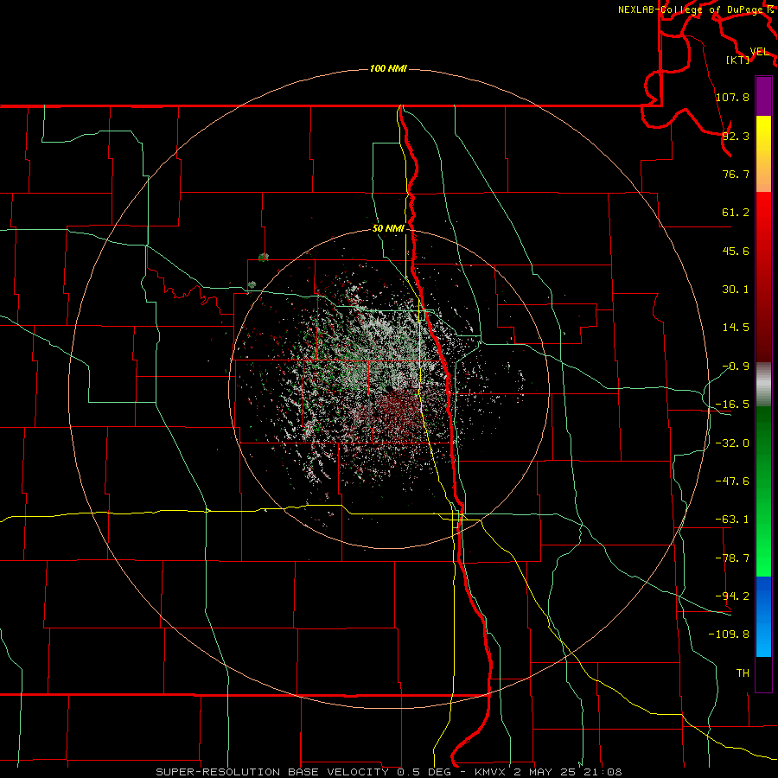Click the 14.5 velocity scale value
This screenshot has height=778, width=778.
click(x=736, y=328)
